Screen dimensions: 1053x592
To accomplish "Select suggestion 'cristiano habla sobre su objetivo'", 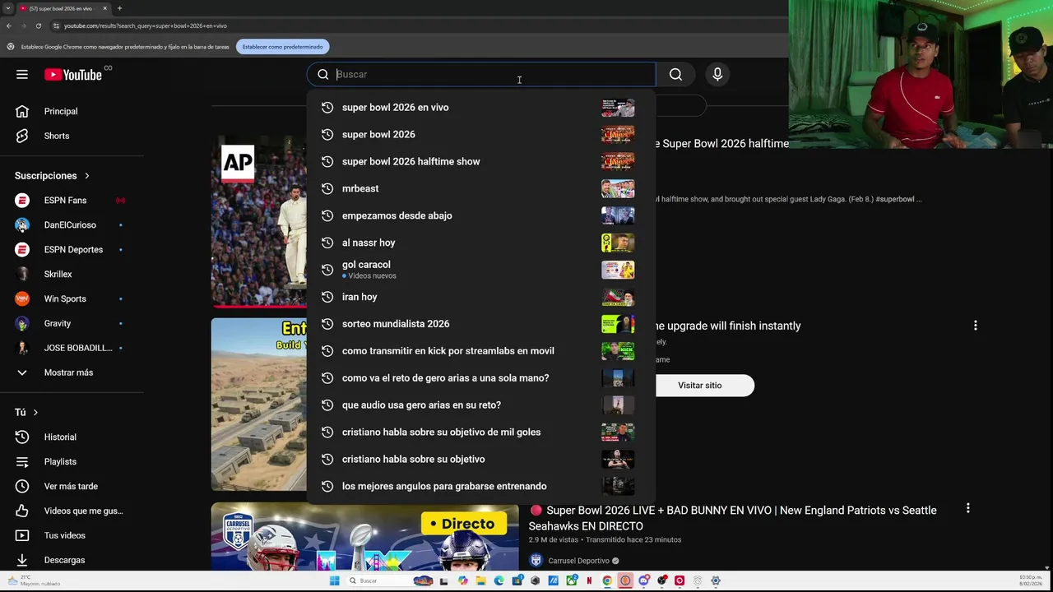I will pyautogui.click(x=481, y=459).
